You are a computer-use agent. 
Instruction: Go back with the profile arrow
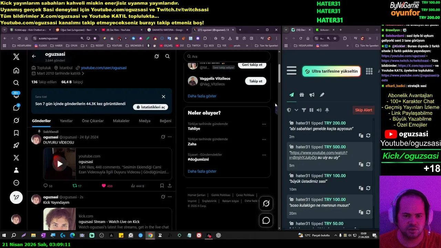pyautogui.click(x=34, y=56)
